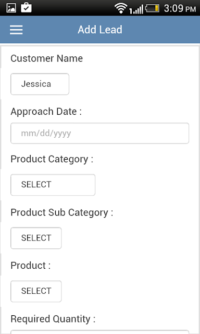This screenshot has height=334, width=200.
Task: Focus the Approach Date mm/dd/yyyy field
Action: 99,133
